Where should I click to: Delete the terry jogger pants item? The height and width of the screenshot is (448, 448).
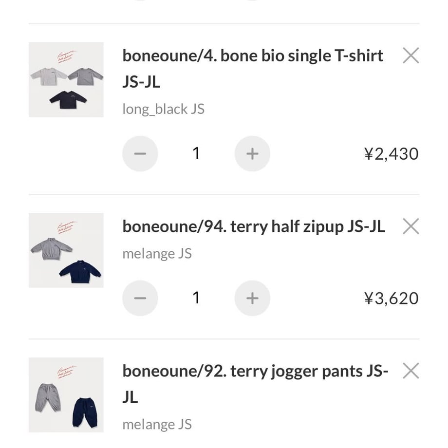point(411,371)
